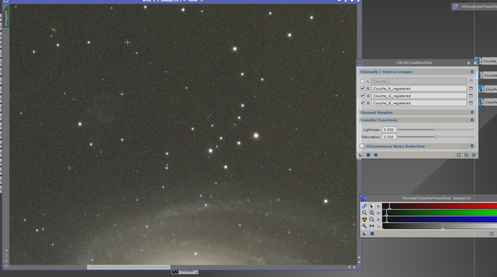This screenshot has height=277, width=497.
Task: Open view selector for the G channel
Action: pos(471,96)
